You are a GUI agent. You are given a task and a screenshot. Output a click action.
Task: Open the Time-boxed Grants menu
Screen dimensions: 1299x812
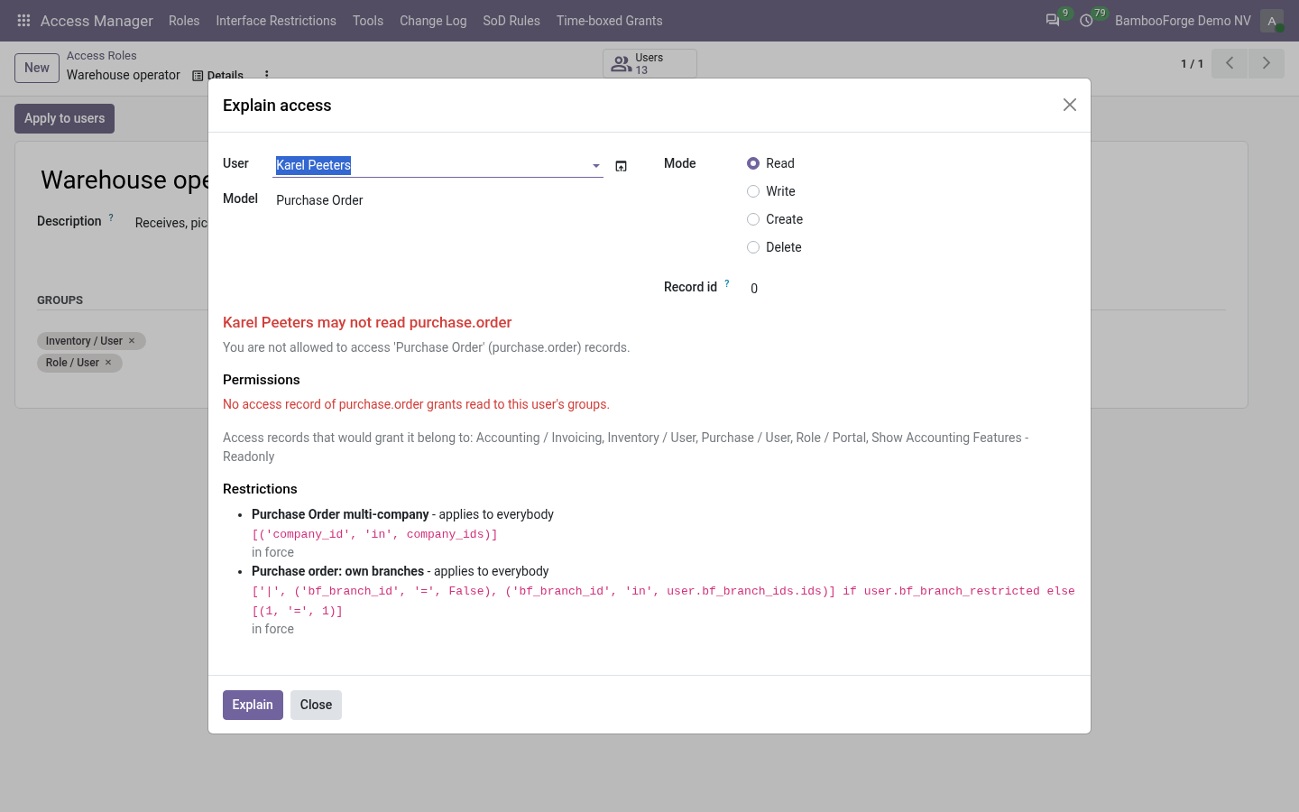pyautogui.click(x=610, y=21)
